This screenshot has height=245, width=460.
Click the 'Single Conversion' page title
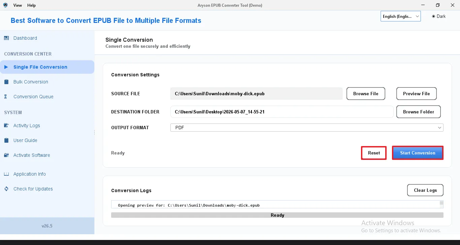click(x=129, y=40)
